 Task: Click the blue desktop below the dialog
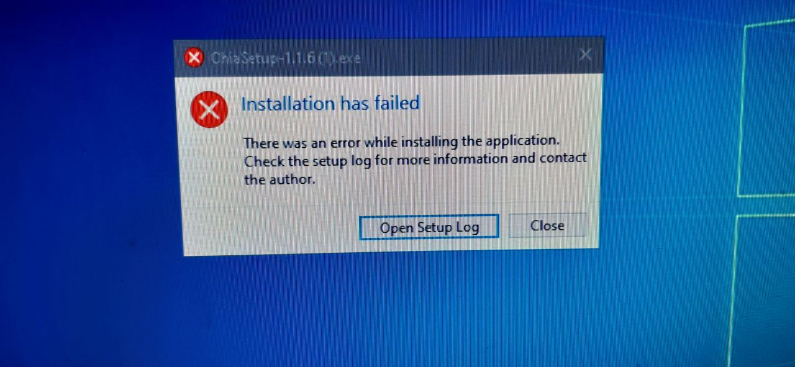pyautogui.click(x=391, y=310)
